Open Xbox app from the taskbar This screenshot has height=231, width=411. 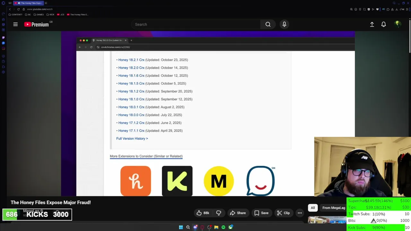231,227
